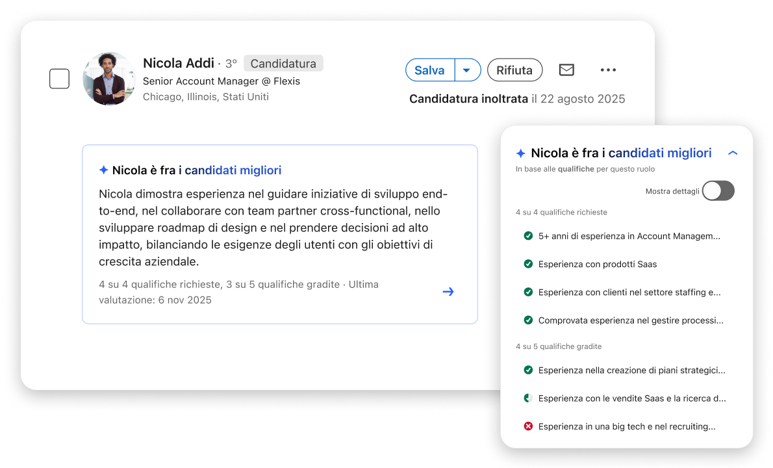Select 'Esperienza nella creazione di piani strategici...'

pos(631,370)
